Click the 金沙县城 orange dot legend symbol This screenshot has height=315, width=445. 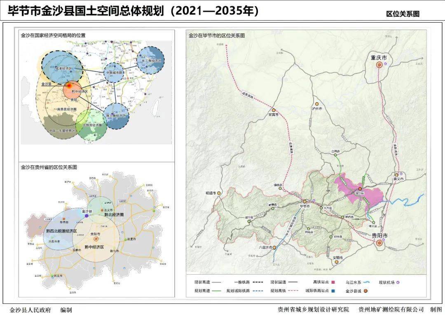tap(365, 291)
